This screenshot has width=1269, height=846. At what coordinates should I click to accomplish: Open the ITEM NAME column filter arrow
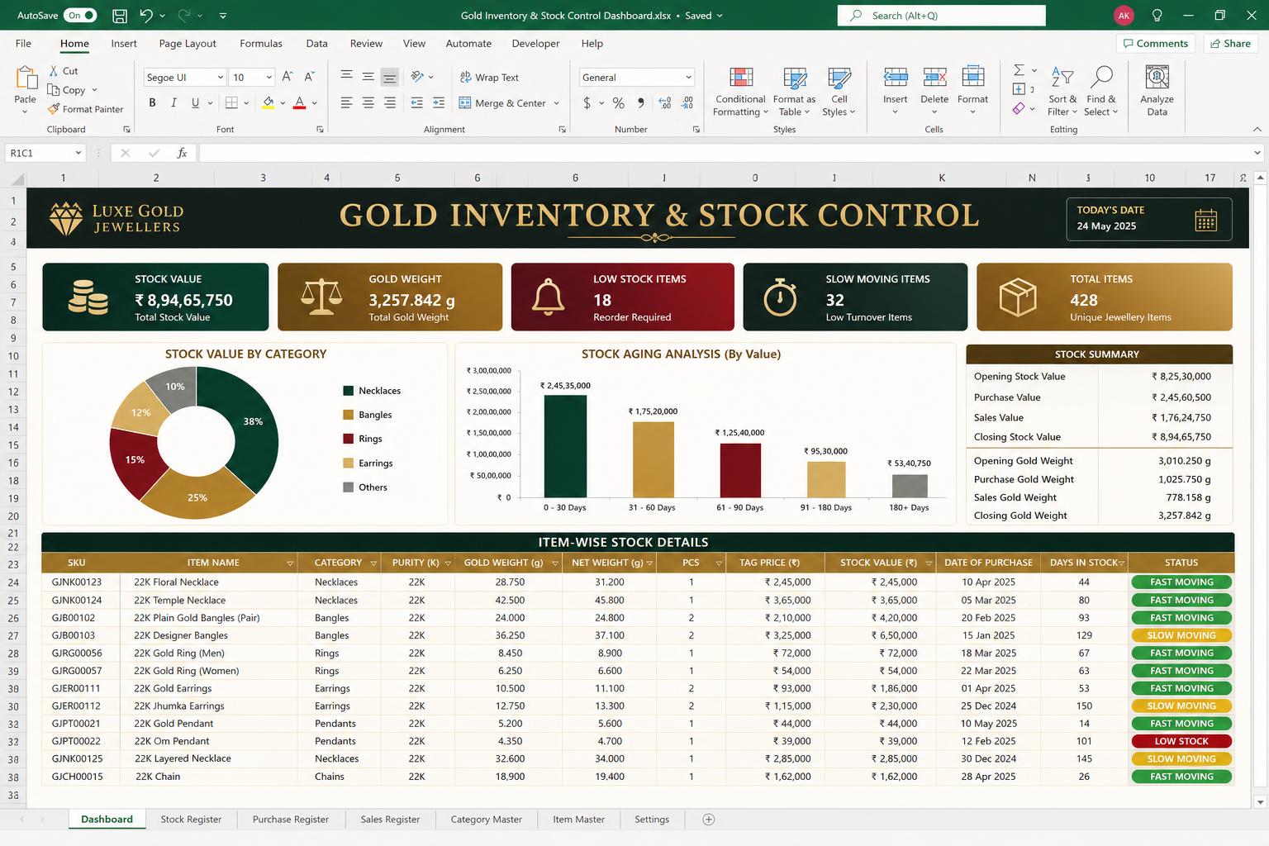290,563
